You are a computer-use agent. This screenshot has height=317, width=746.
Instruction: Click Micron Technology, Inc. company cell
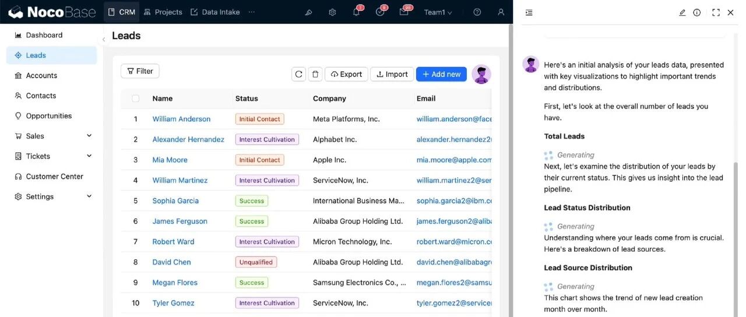352,241
